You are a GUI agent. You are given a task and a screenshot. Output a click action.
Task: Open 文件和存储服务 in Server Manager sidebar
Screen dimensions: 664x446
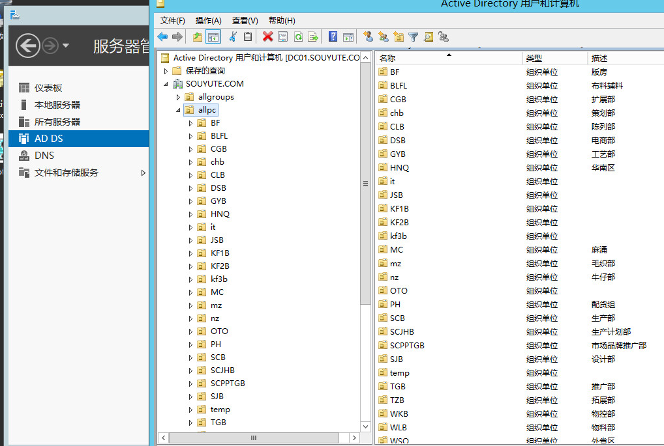point(78,173)
